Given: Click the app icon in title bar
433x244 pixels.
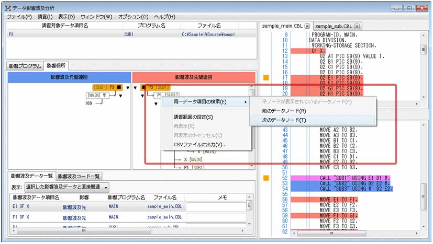Looking at the screenshot, I should (x=8, y=8).
